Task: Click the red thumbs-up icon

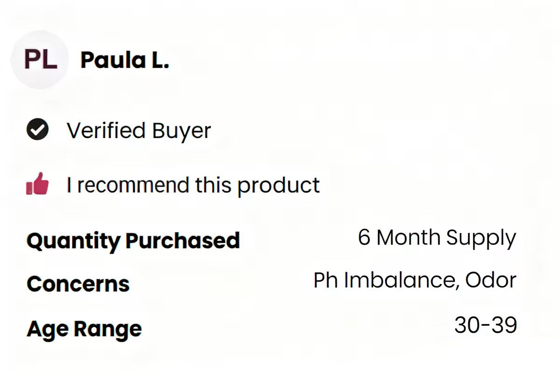Action: coord(37,184)
